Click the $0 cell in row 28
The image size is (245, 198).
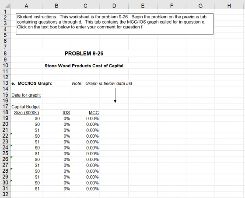26,171
